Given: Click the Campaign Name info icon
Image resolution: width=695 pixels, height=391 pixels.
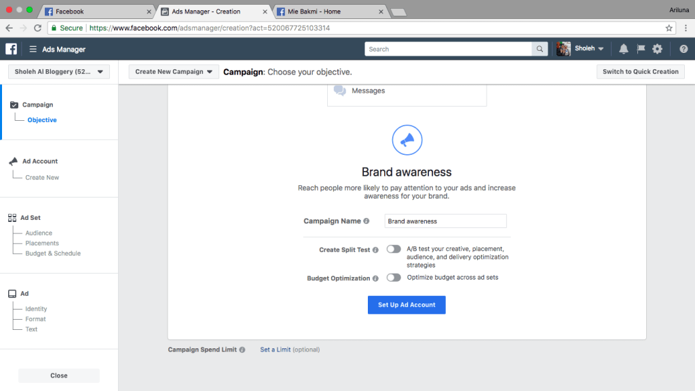Looking at the screenshot, I should pyautogui.click(x=366, y=221).
